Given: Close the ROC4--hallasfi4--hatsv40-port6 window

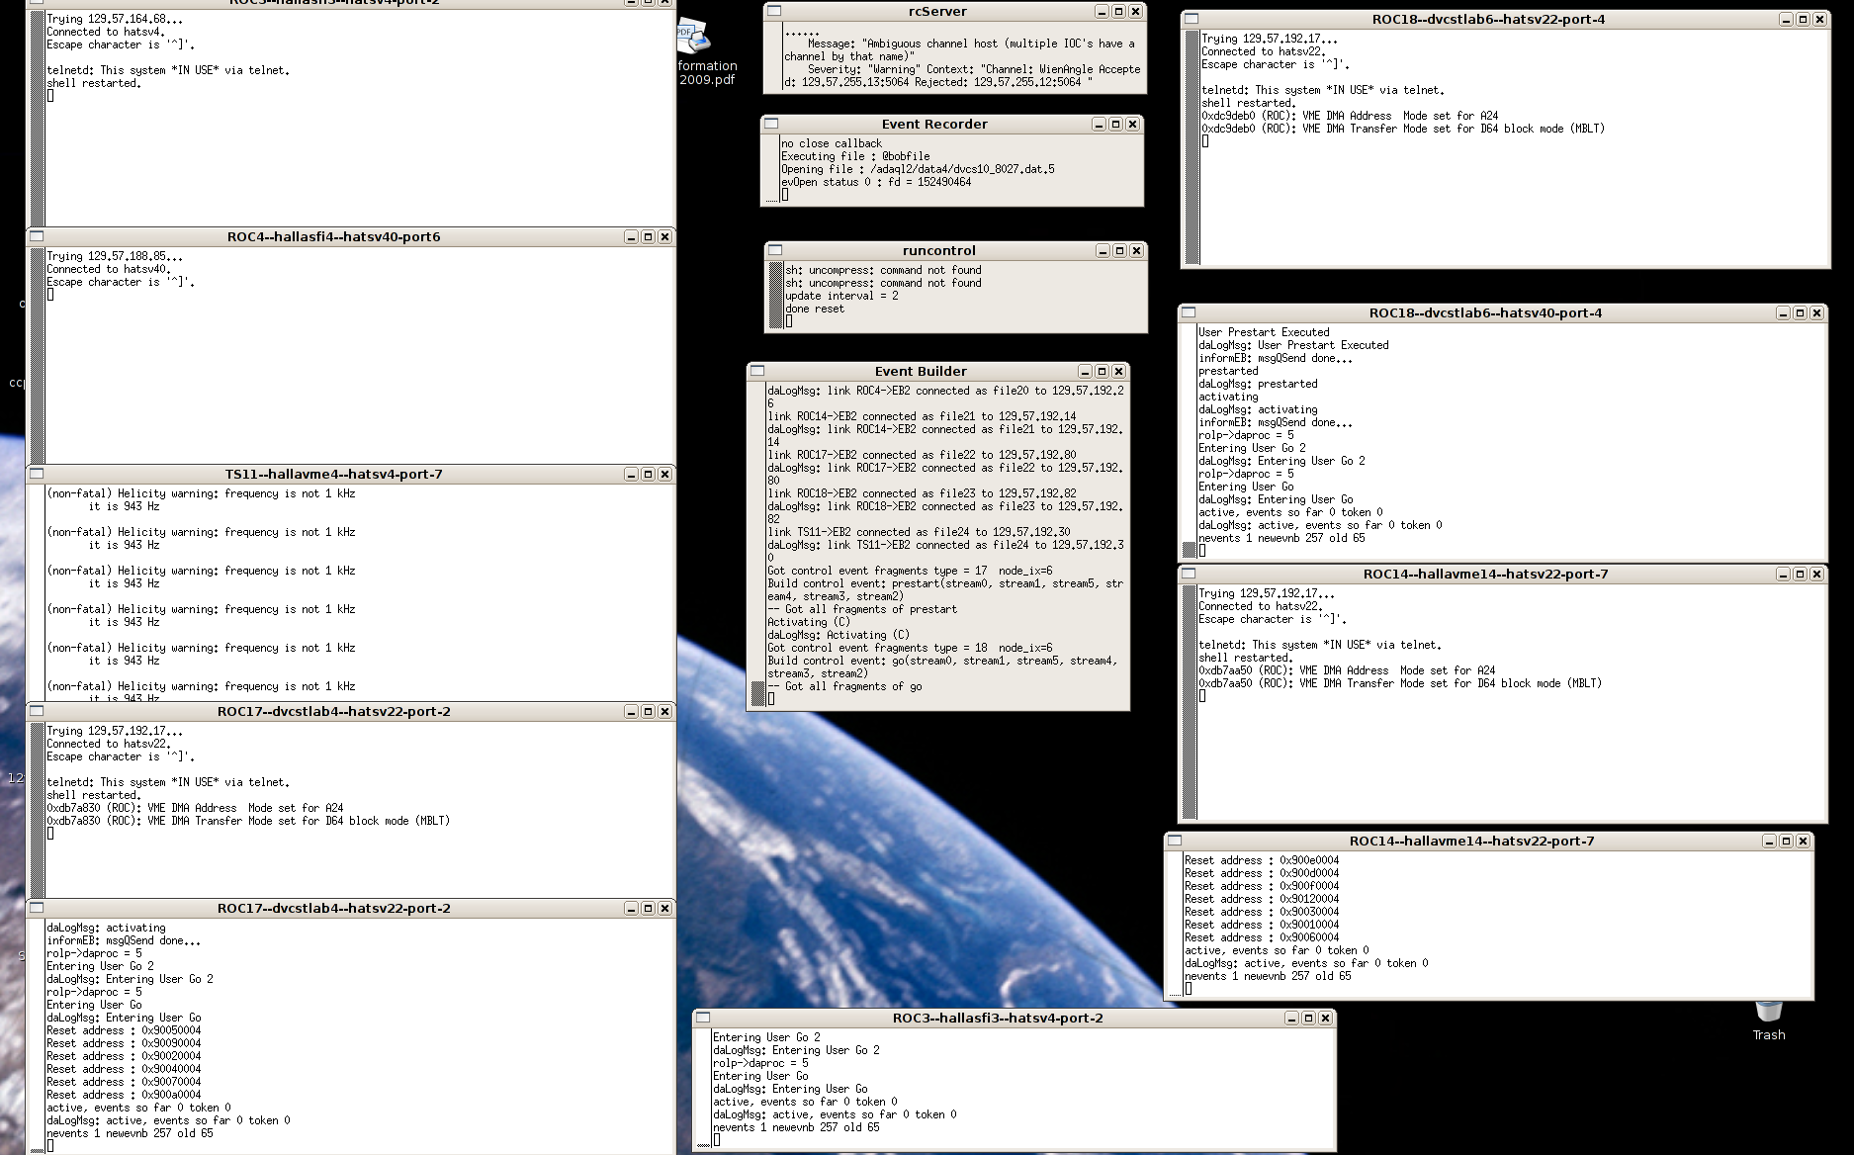Looking at the screenshot, I should pos(664,237).
